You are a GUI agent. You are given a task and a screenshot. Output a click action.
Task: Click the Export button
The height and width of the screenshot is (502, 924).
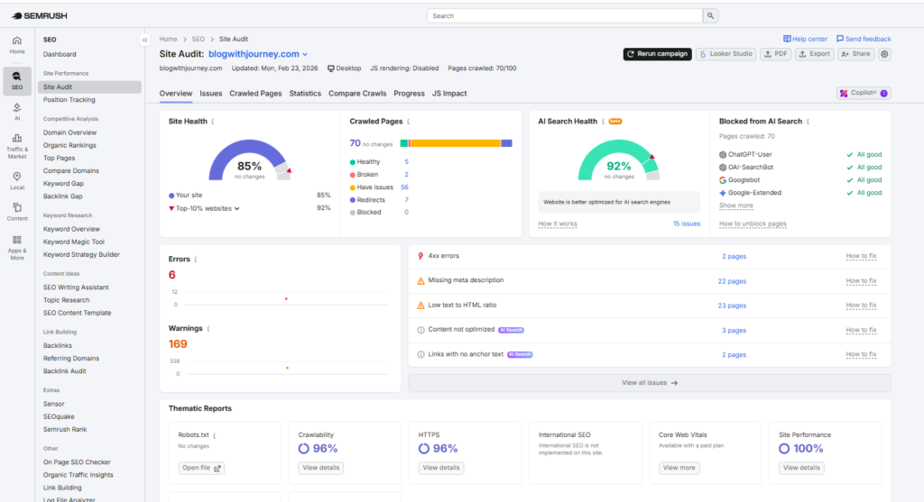(x=814, y=54)
